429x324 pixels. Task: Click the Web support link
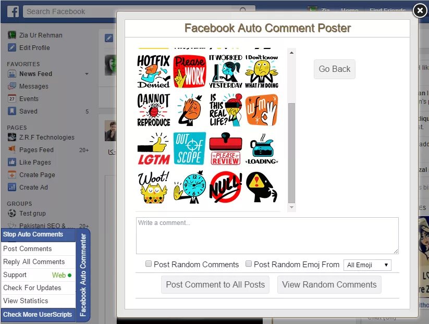coord(62,275)
